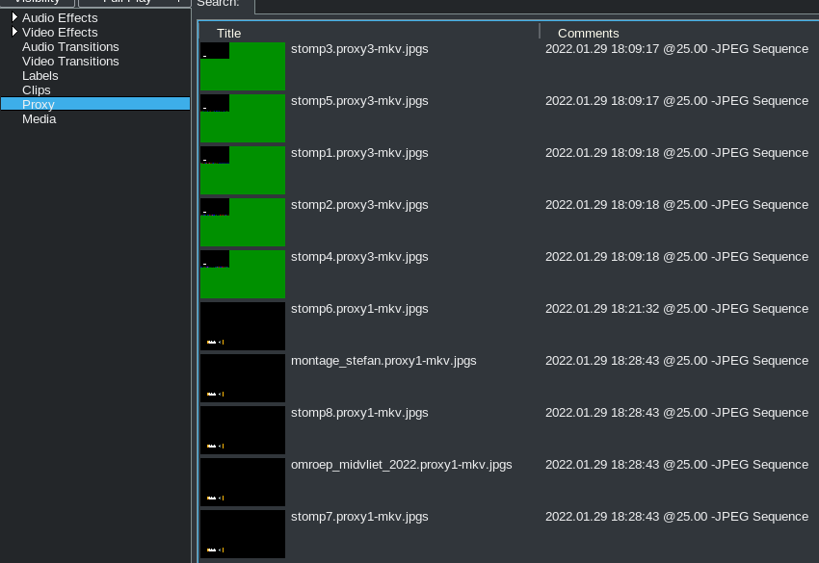Select the Audio Transitions folder
This screenshot has height=563, width=819.
pyautogui.click(x=70, y=46)
